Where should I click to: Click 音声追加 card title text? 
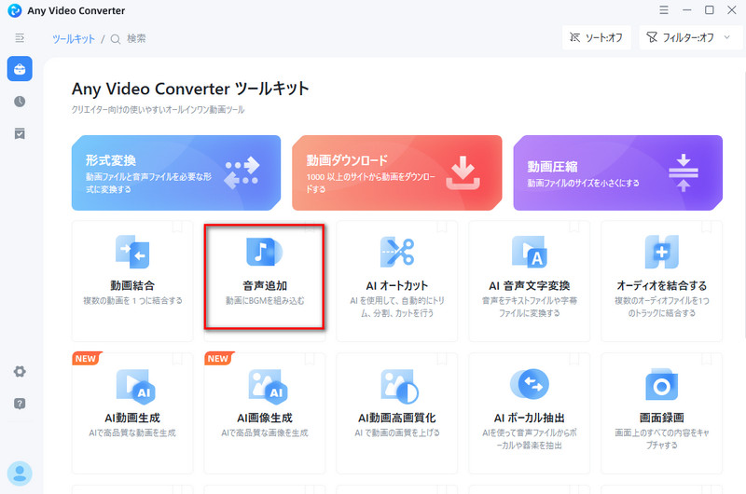pos(265,285)
